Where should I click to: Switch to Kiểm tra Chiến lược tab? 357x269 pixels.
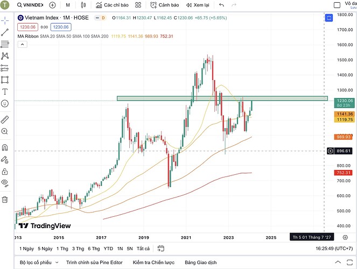(153, 263)
